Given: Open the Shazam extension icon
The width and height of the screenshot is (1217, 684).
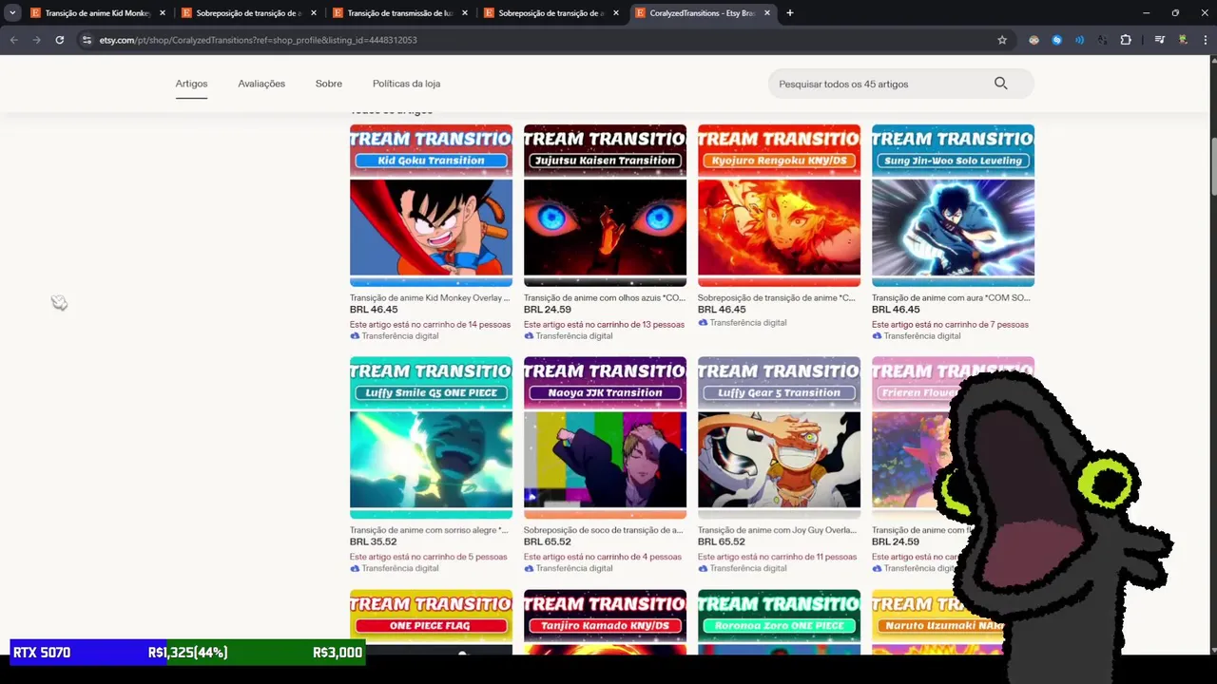Looking at the screenshot, I should point(1056,40).
